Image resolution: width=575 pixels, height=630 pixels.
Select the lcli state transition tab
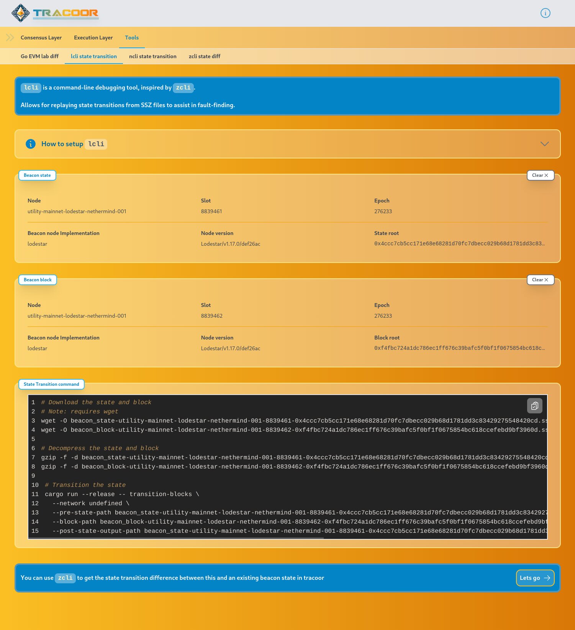tap(93, 56)
